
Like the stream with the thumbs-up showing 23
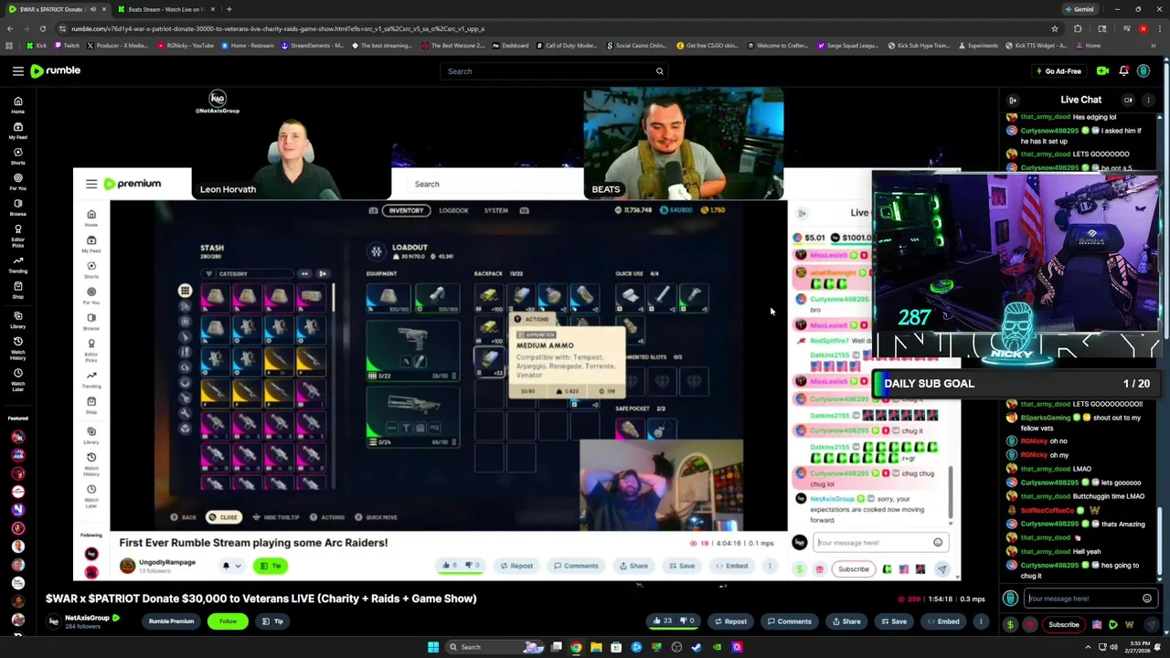[662, 621]
